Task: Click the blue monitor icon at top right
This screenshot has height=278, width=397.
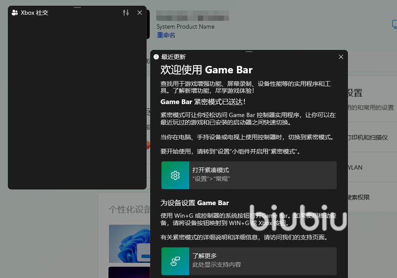Action: [x=394, y=25]
